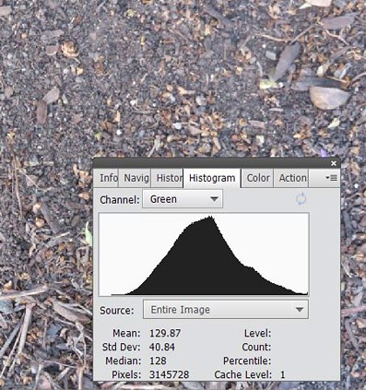The height and width of the screenshot is (390, 366).
Task: Select the Histogram tab
Action: pos(212,178)
